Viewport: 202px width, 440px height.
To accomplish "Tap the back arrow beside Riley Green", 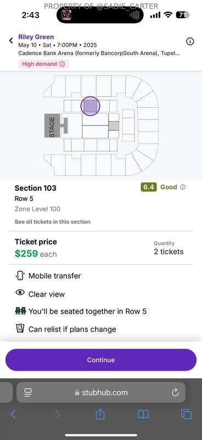I will [11, 41].
